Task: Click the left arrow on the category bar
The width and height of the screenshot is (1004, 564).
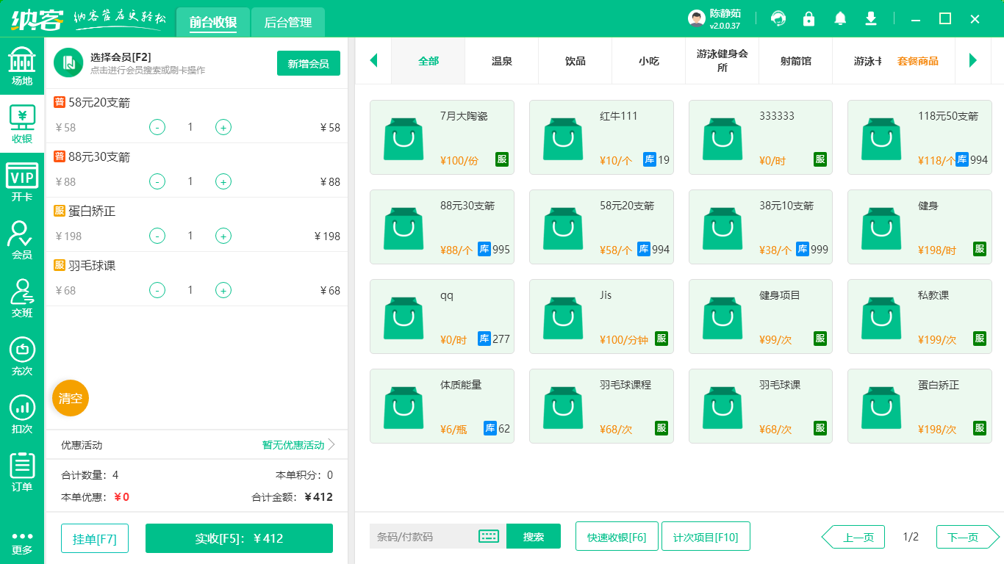Action: pos(373,61)
